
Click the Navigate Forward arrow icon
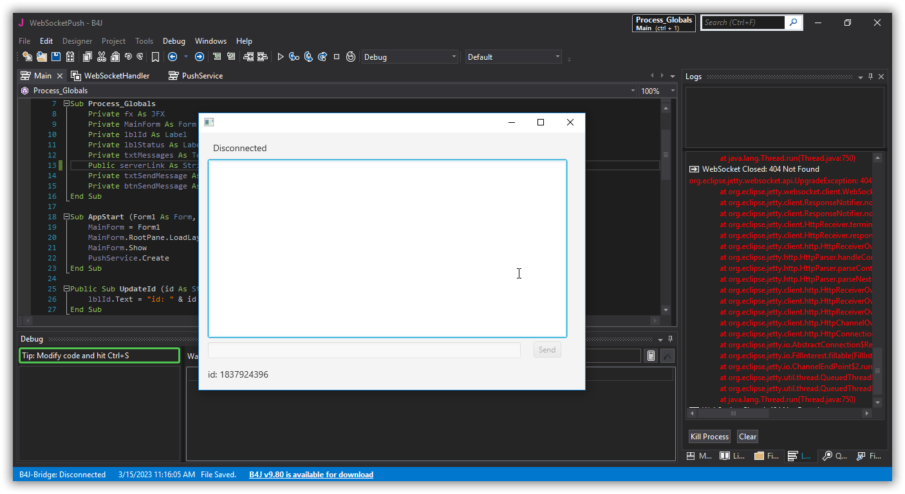tap(200, 57)
